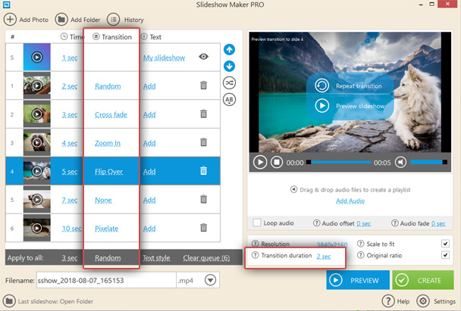Viewport: 461px width, 311px height.
Task: Set Apply to all Random transition
Action: [x=108, y=258]
